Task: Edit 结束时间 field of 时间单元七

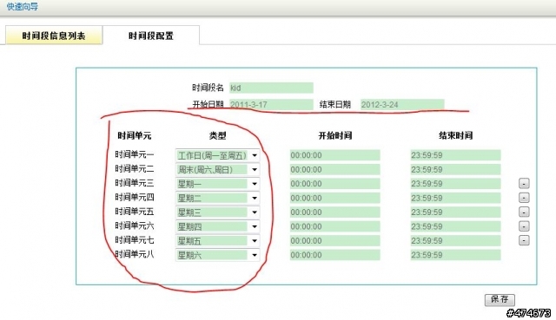Action: tap(455, 241)
